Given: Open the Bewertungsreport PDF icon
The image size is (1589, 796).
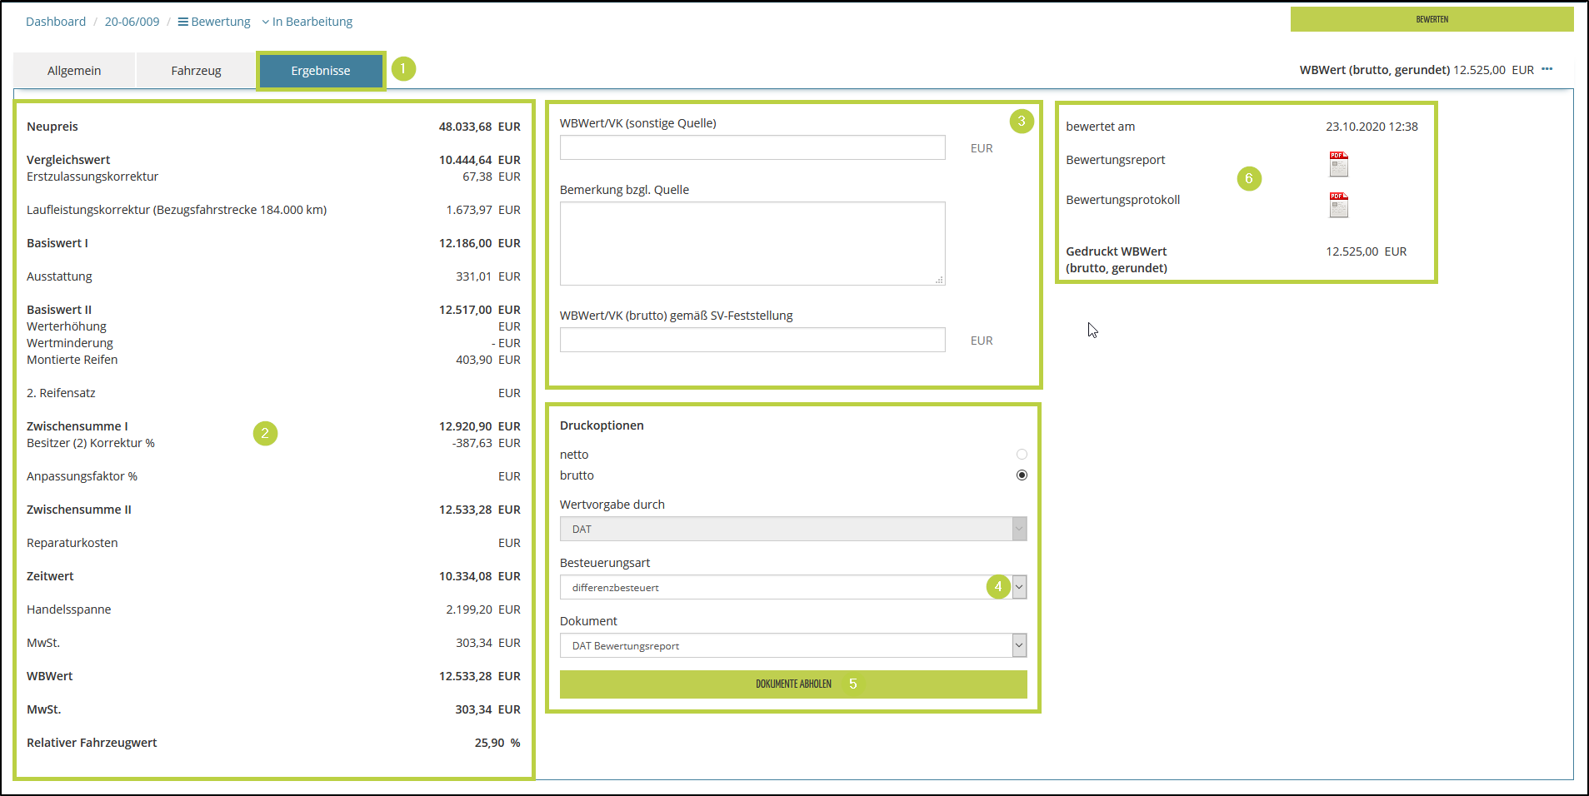Looking at the screenshot, I should point(1338,164).
